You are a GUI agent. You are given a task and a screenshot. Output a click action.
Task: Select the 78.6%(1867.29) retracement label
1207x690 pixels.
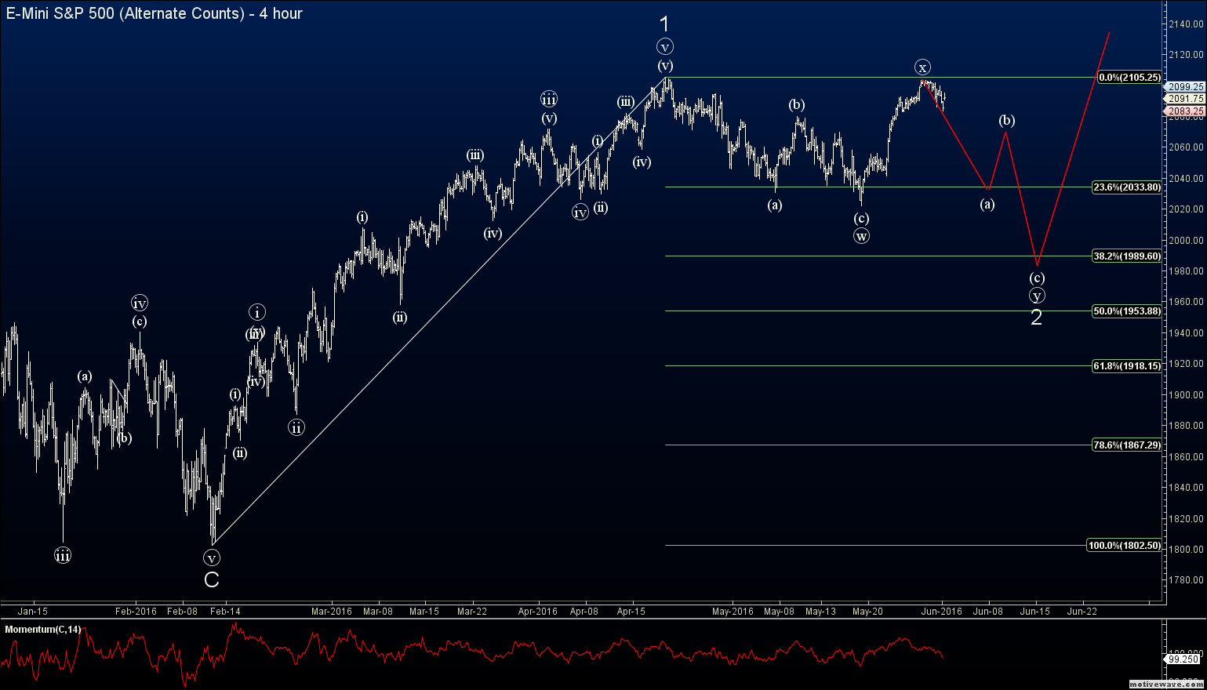pos(1126,445)
